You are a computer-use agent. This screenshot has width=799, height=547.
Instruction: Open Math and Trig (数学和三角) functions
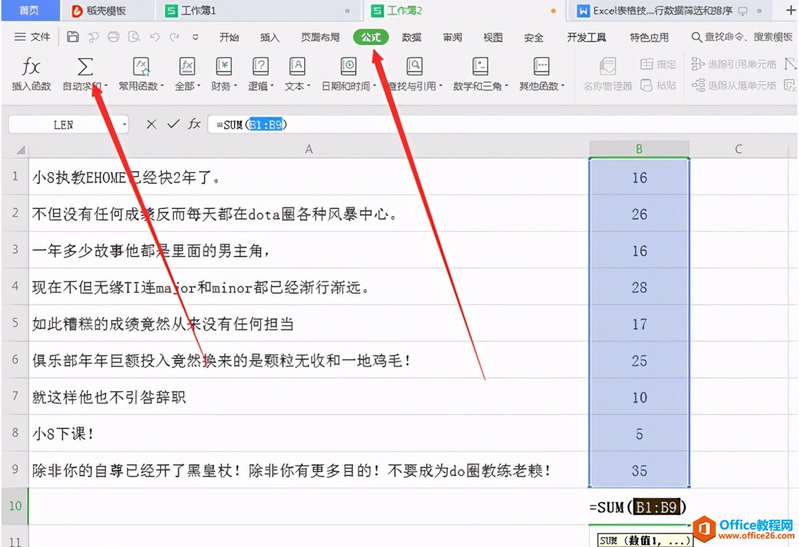point(480,66)
